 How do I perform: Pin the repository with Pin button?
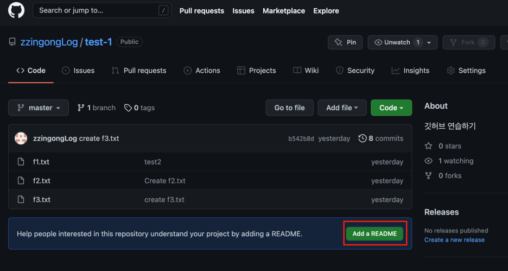345,42
